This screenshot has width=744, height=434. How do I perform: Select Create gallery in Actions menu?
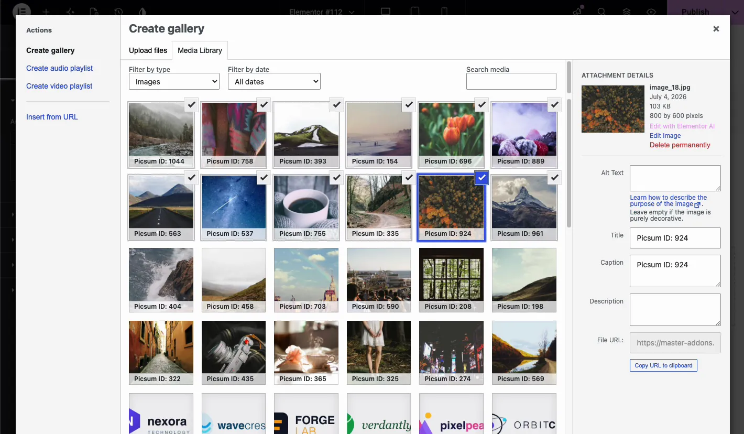click(x=50, y=50)
